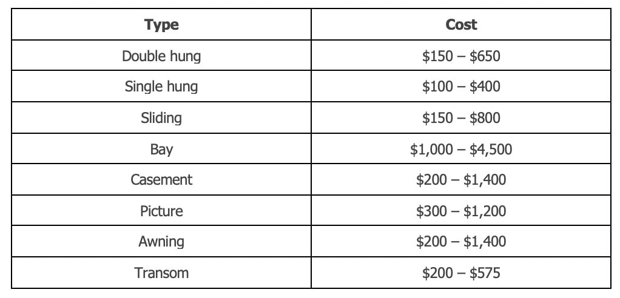Click the Transom type cell

(161, 273)
